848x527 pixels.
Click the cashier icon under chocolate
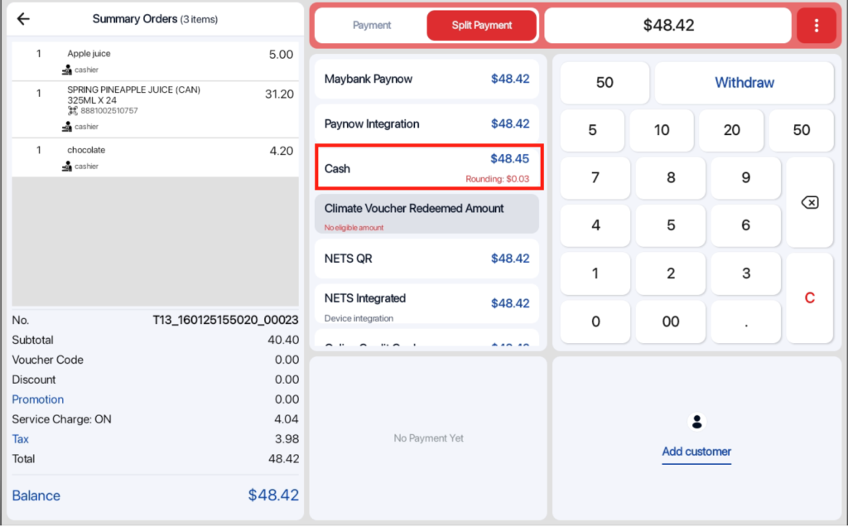pos(67,167)
